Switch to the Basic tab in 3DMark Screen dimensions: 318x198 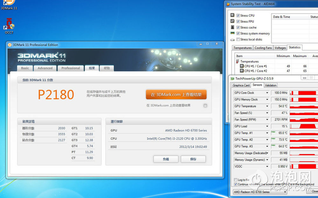25,68
